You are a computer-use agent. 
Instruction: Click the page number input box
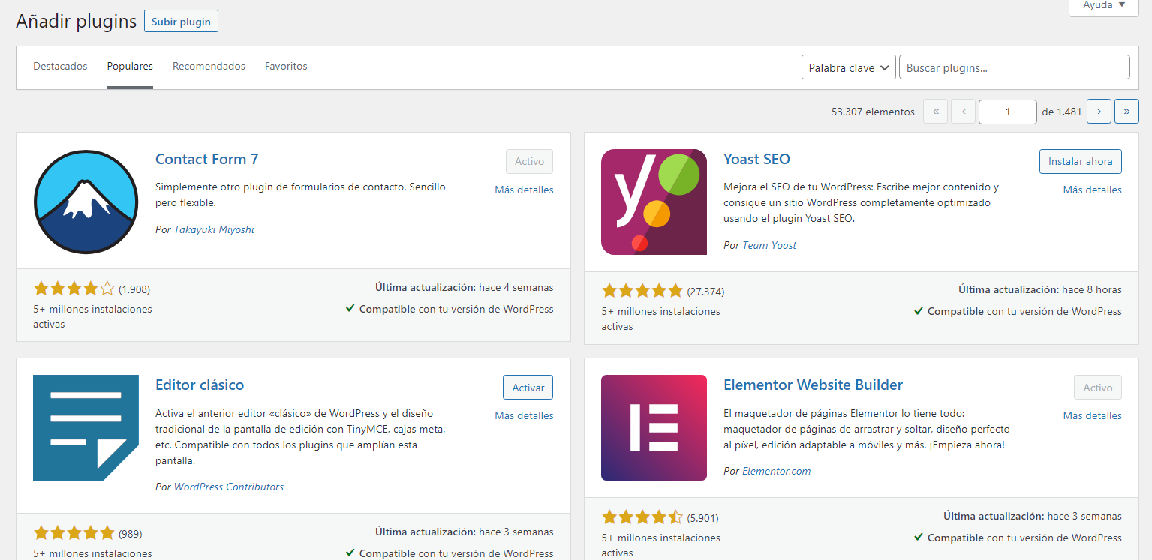(1007, 111)
